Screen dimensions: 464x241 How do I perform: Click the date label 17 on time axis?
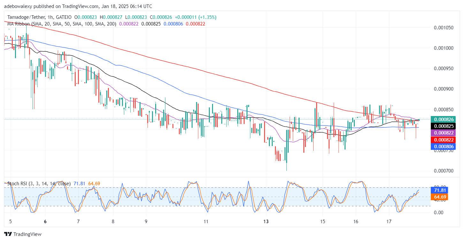pyautogui.click(x=389, y=222)
